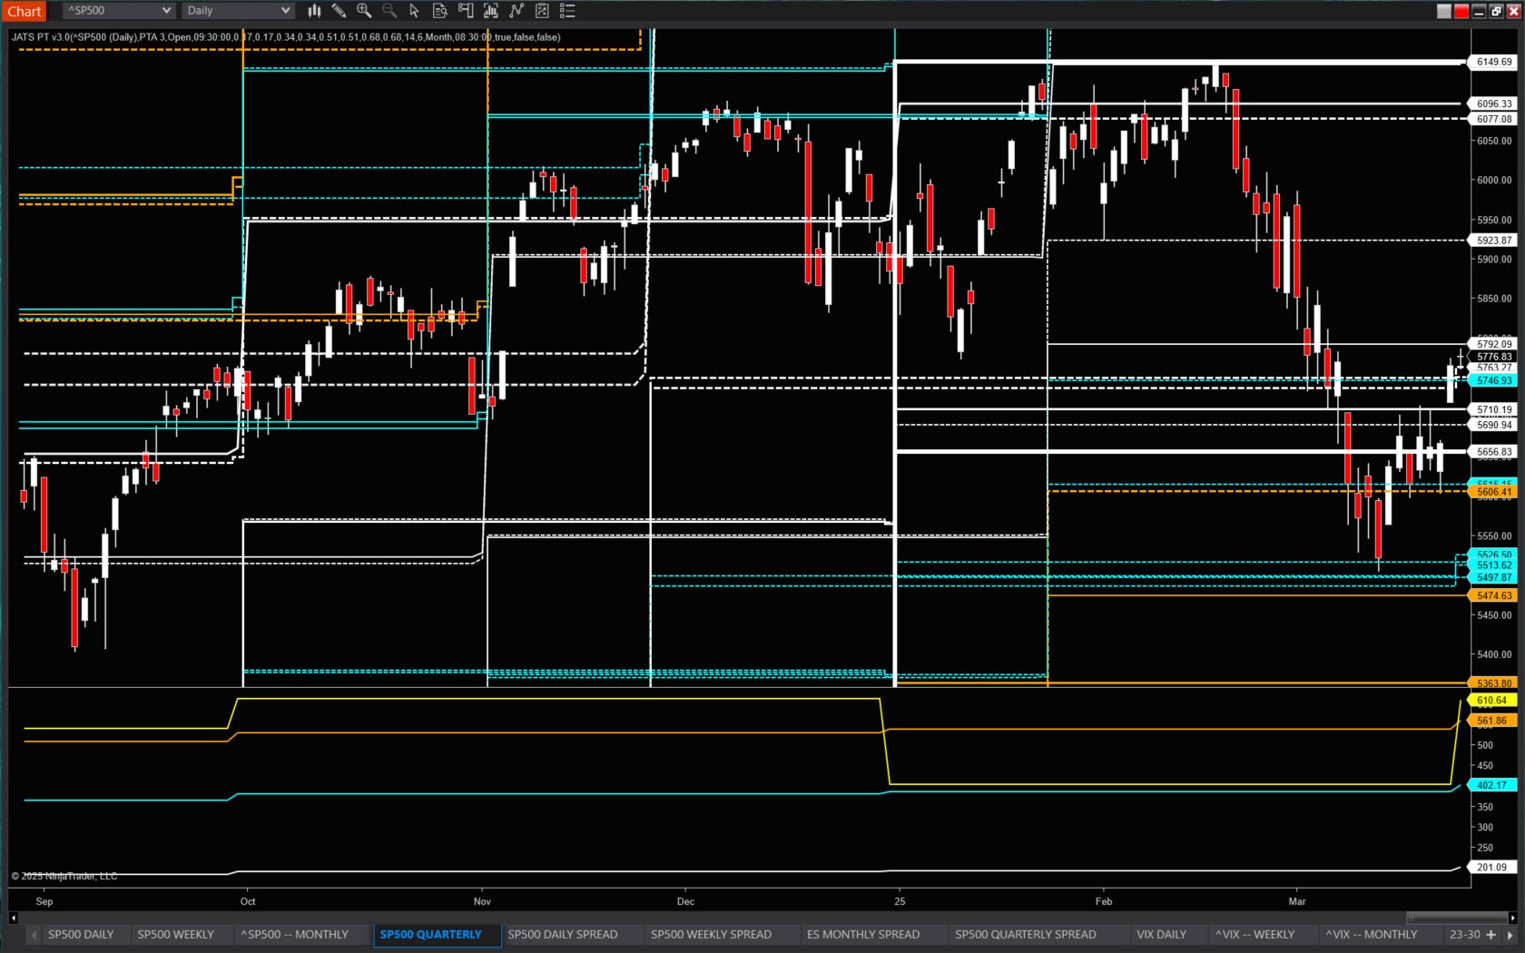
Task: Select the ES MONTHLY SPREAD tab
Action: click(x=862, y=934)
